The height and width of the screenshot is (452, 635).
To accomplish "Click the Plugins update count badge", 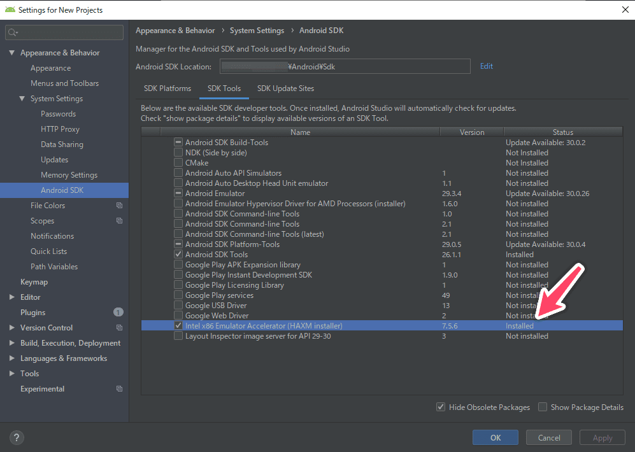I will (118, 313).
